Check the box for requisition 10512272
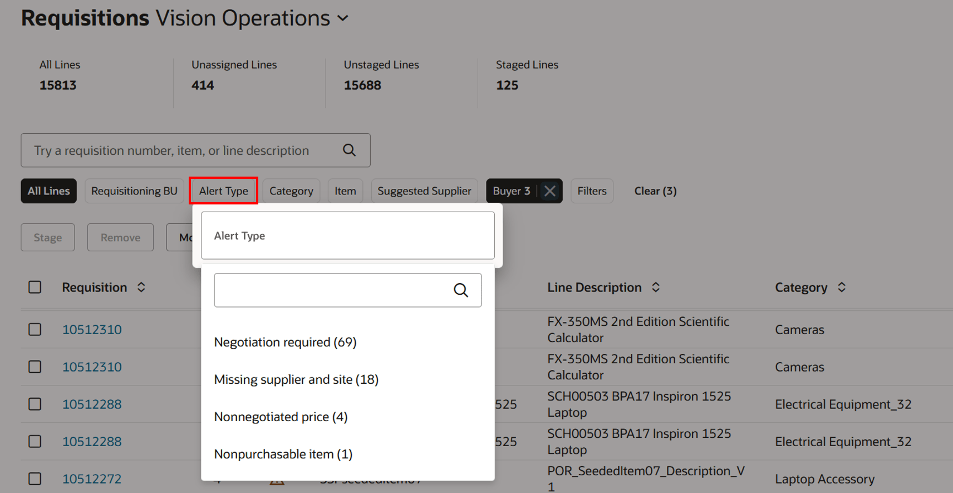This screenshot has width=953, height=493. click(35, 479)
